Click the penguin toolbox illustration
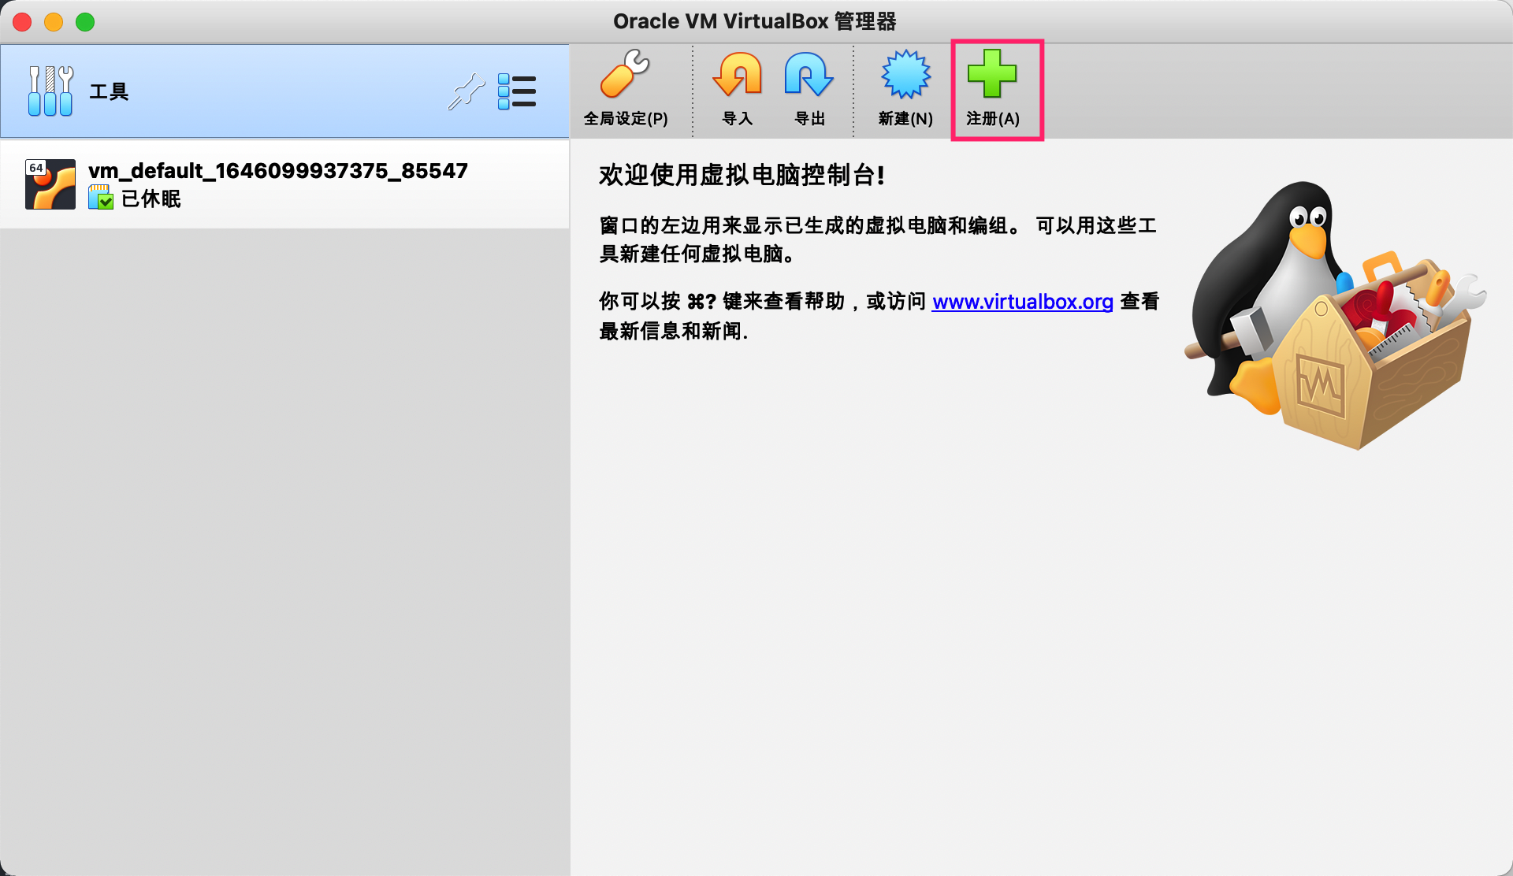Image resolution: width=1513 pixels, height=876 pixels. click(x=1332, y=315)
